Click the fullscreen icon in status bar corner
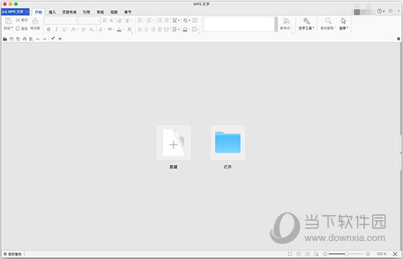The image size is (403, 259). tap(395, 254)
